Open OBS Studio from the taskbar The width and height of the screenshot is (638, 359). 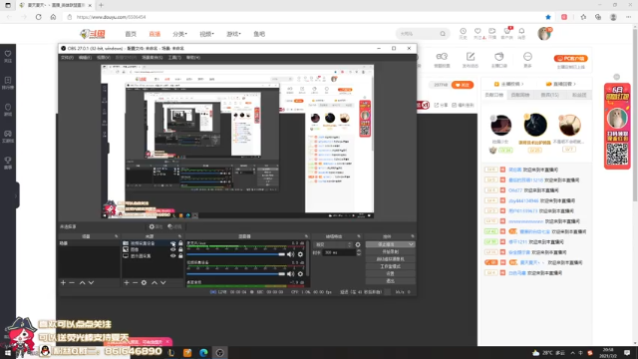[x=219, y=352]
